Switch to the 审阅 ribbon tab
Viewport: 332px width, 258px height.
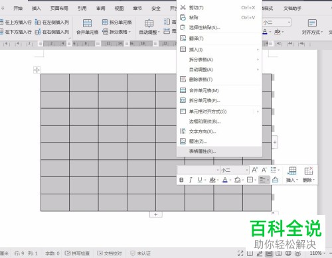tap(100, 9)
